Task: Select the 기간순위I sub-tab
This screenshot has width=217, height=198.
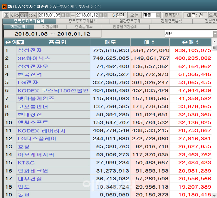Action: [19, 27]
